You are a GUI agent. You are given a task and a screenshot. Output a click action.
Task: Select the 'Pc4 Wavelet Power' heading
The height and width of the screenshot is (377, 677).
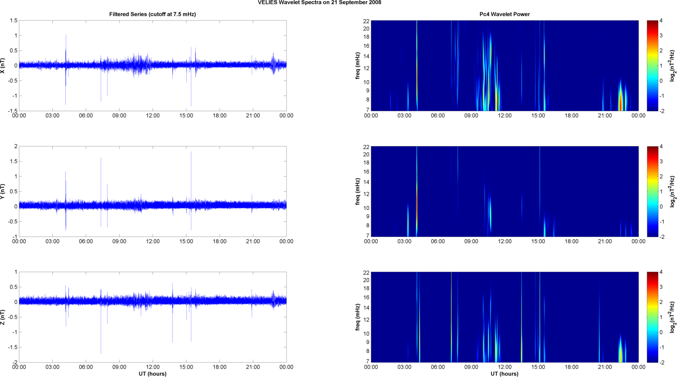[x=504, y=14]
